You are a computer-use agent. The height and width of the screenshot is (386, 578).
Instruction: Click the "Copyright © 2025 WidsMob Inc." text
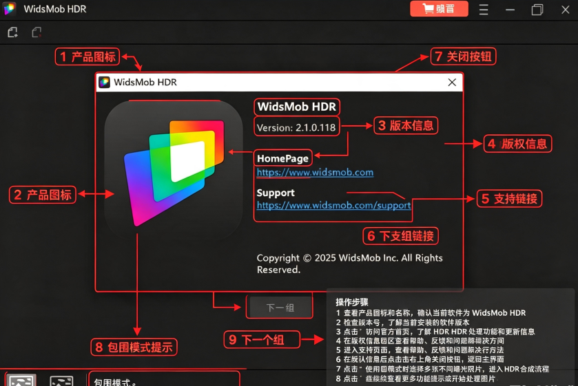point(328,258)
